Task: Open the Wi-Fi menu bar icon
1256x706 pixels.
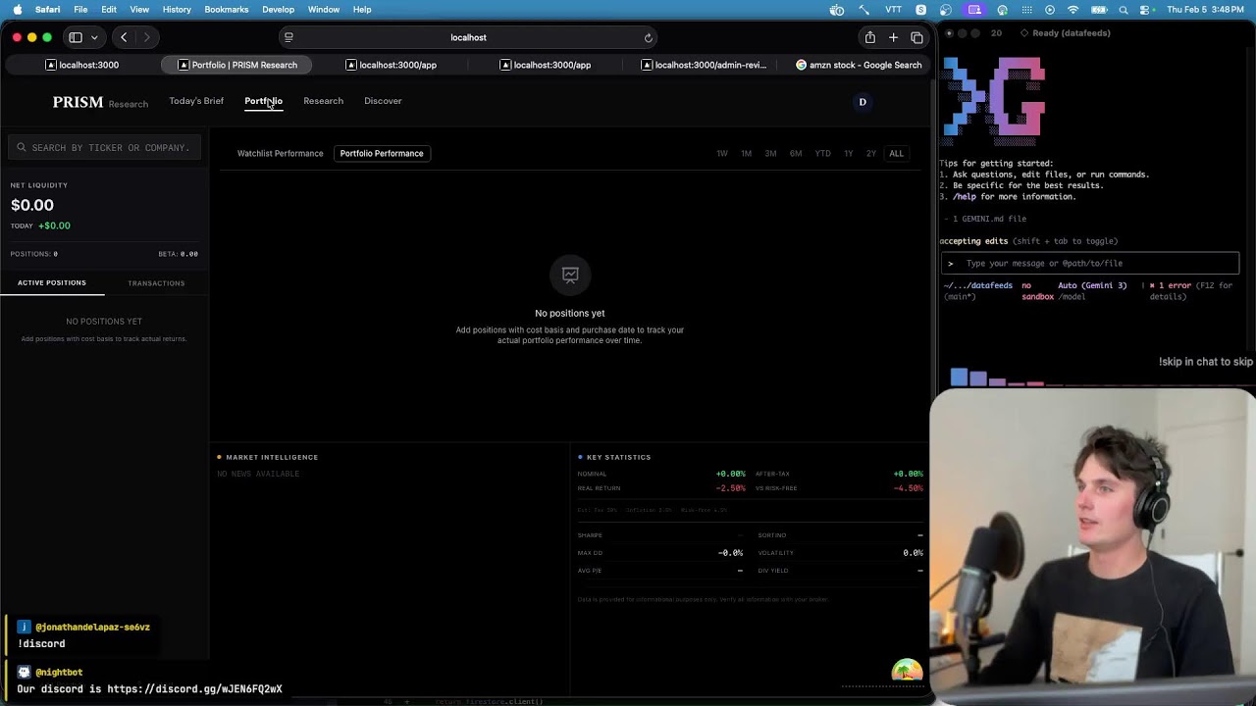Action: [x=1073, y=10]
